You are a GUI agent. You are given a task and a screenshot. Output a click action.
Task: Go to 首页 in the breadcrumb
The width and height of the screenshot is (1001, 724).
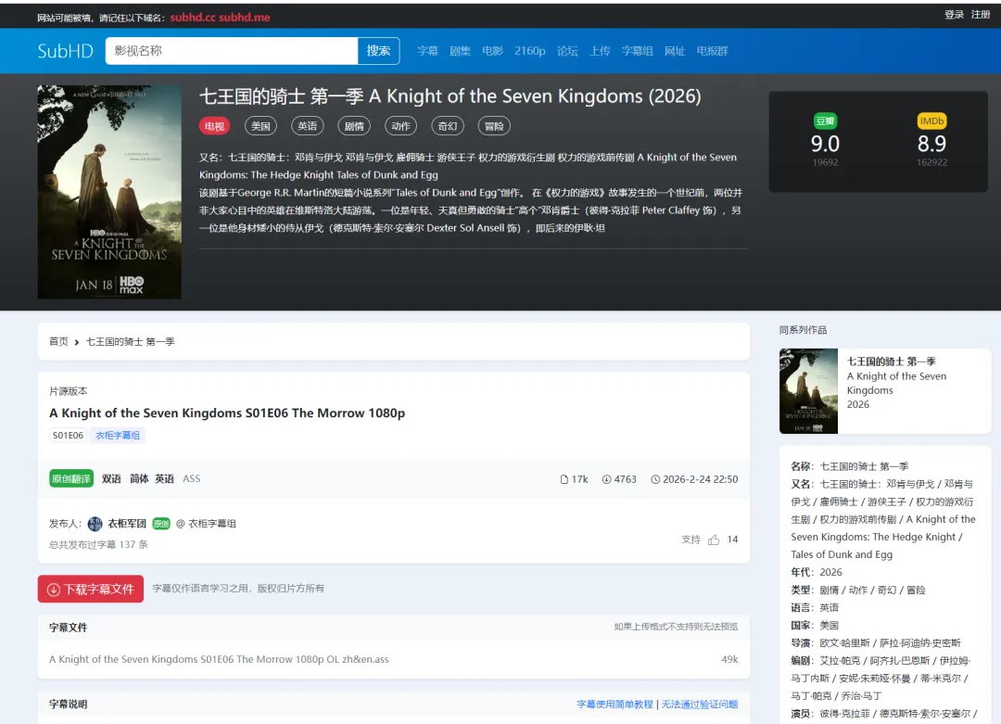58,341
